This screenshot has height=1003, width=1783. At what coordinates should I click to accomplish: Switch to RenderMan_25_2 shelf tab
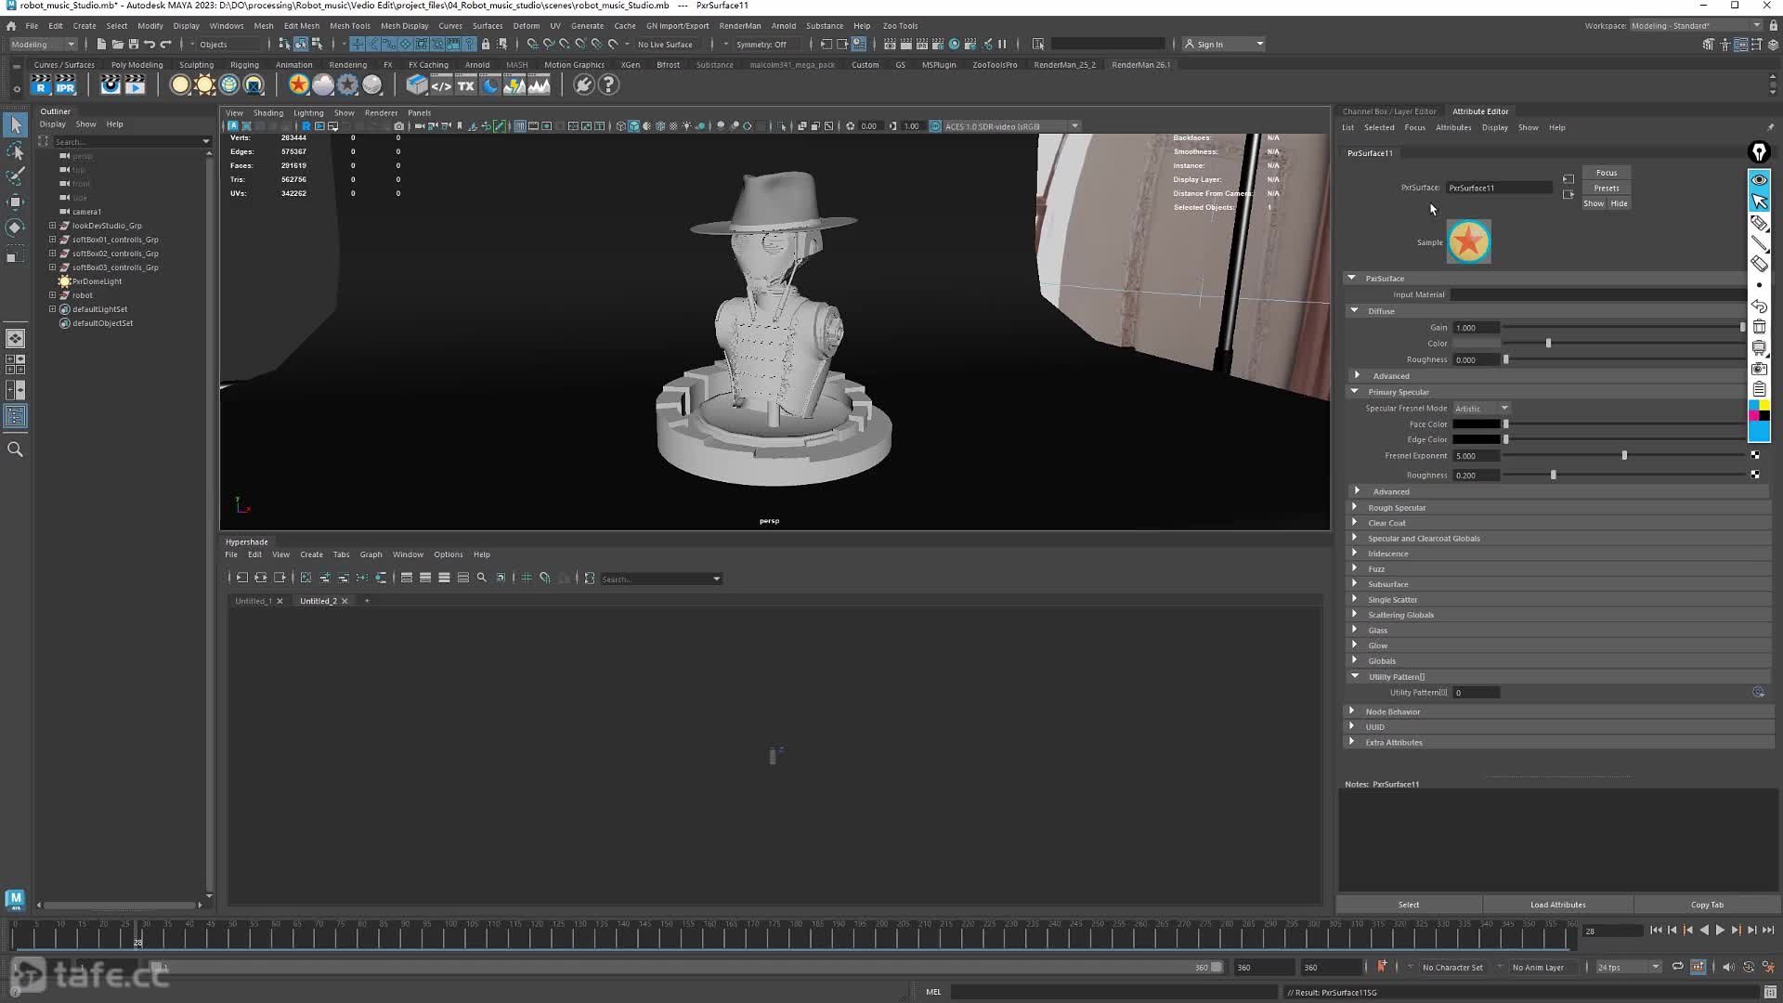[1064, 65]
